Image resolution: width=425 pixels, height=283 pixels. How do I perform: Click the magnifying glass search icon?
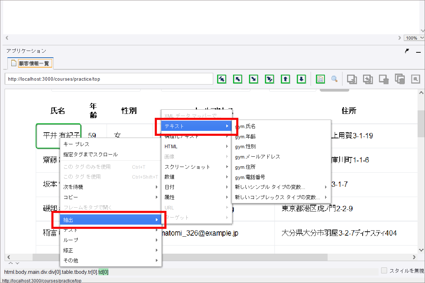(334, 79)
